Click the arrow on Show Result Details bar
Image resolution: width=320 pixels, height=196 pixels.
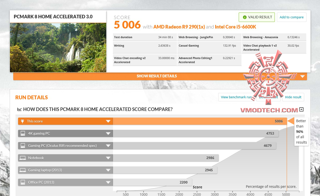coord(302,76)
